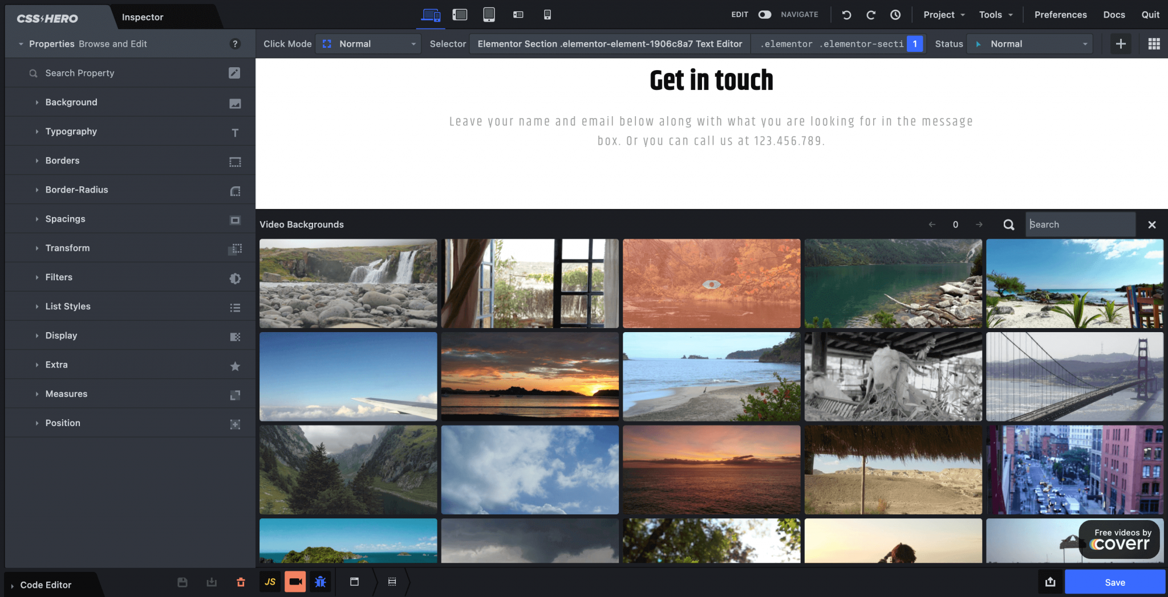Expand the Typography properties section
This screenshot has width=1168, height=597.
(x=71, y=131)
